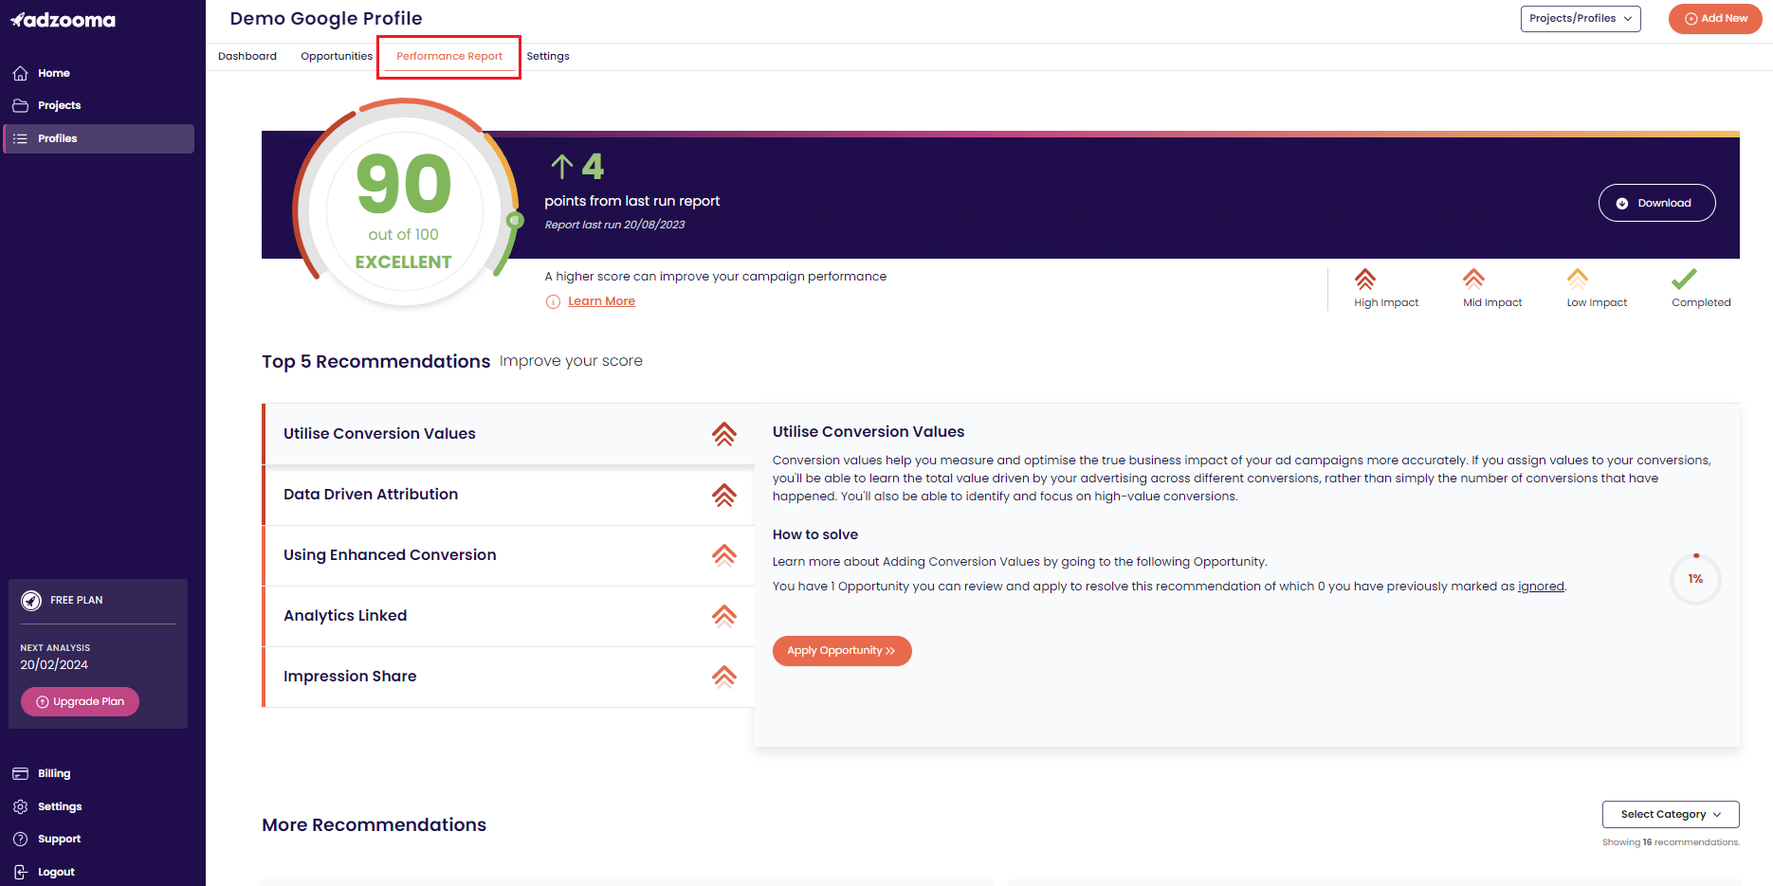Click the green up arrow score change icon
Screen dimensions: 1773x886
tap(562, 167)
